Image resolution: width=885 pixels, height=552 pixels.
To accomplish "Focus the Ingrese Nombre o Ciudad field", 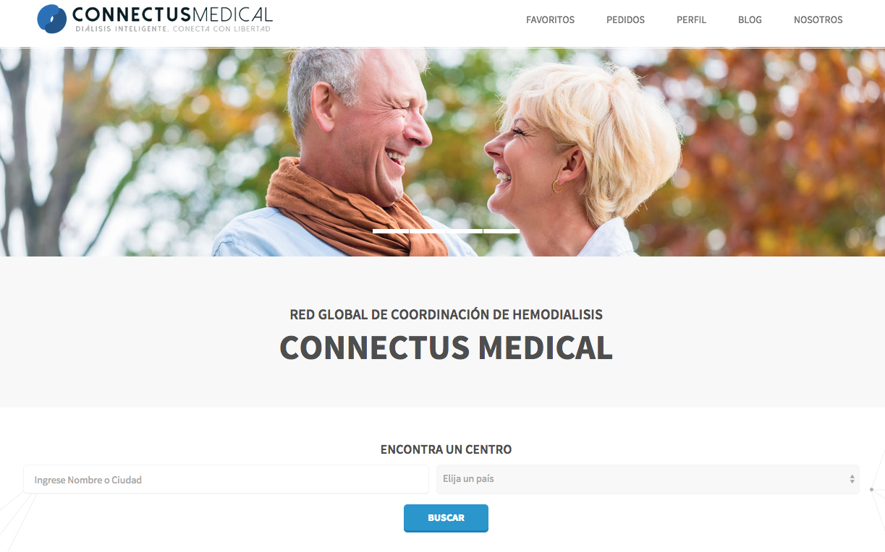I will (x=226, y=480).
